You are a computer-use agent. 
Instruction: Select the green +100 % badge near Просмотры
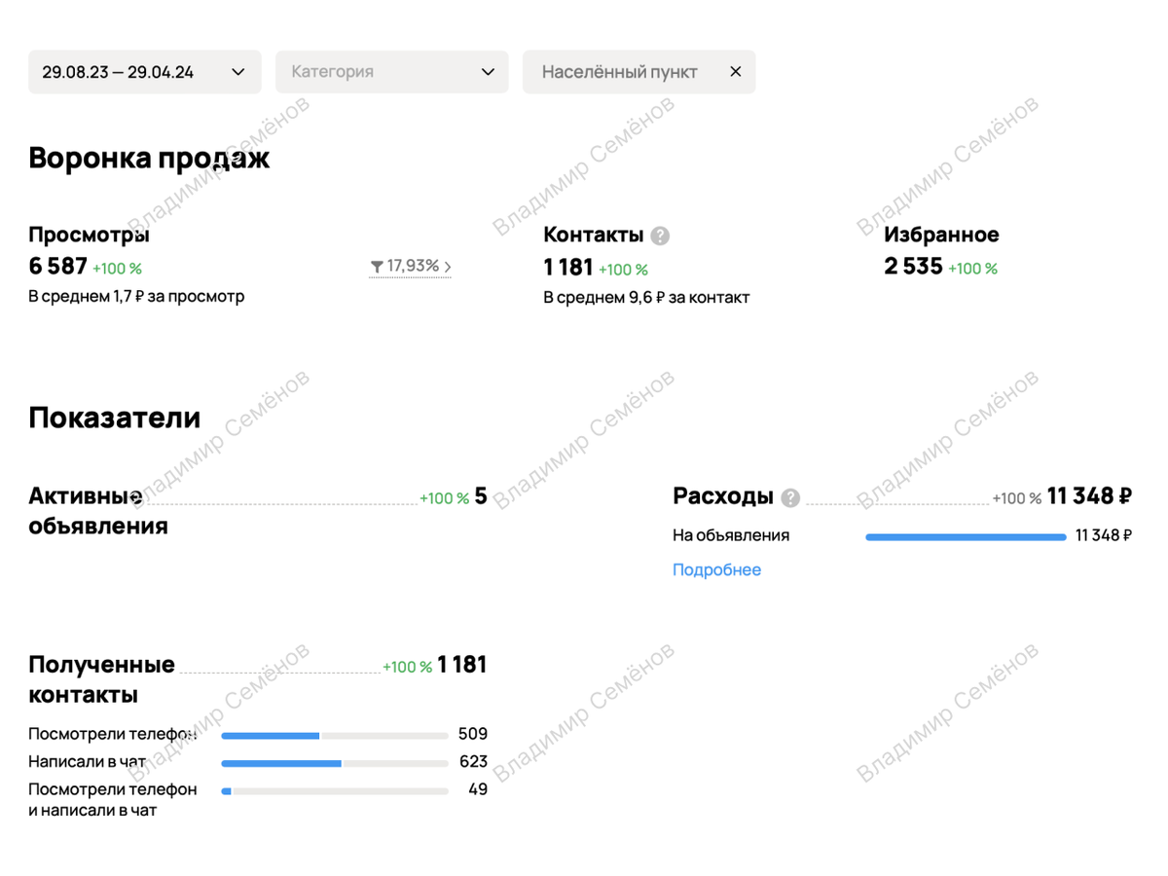117,269
